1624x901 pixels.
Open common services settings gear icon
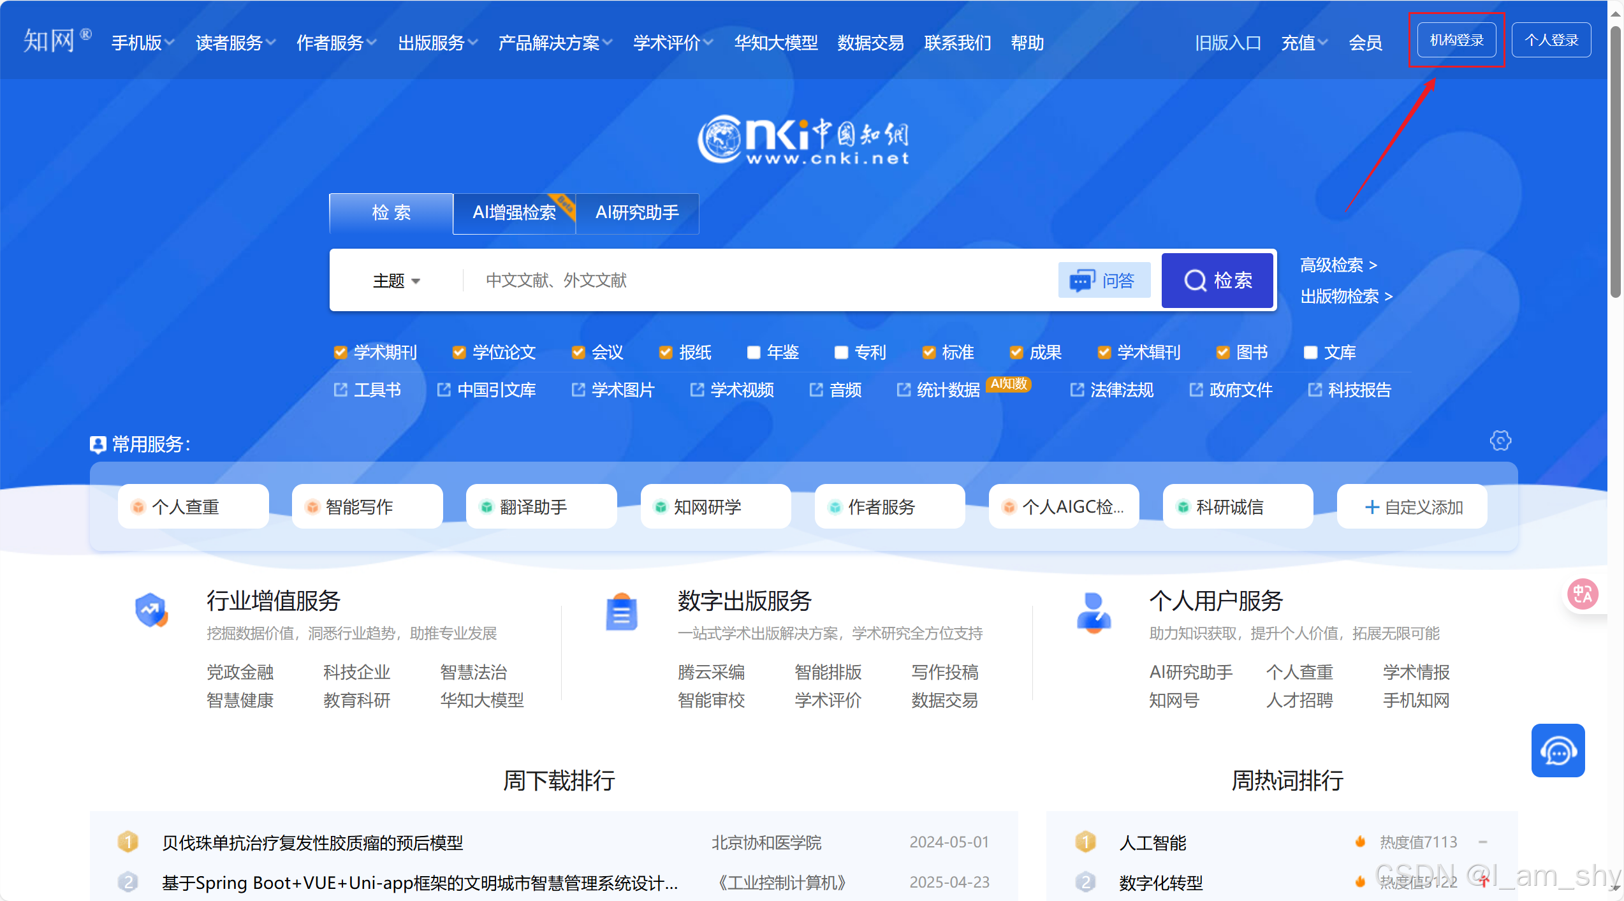click(x=1500, y=441)
